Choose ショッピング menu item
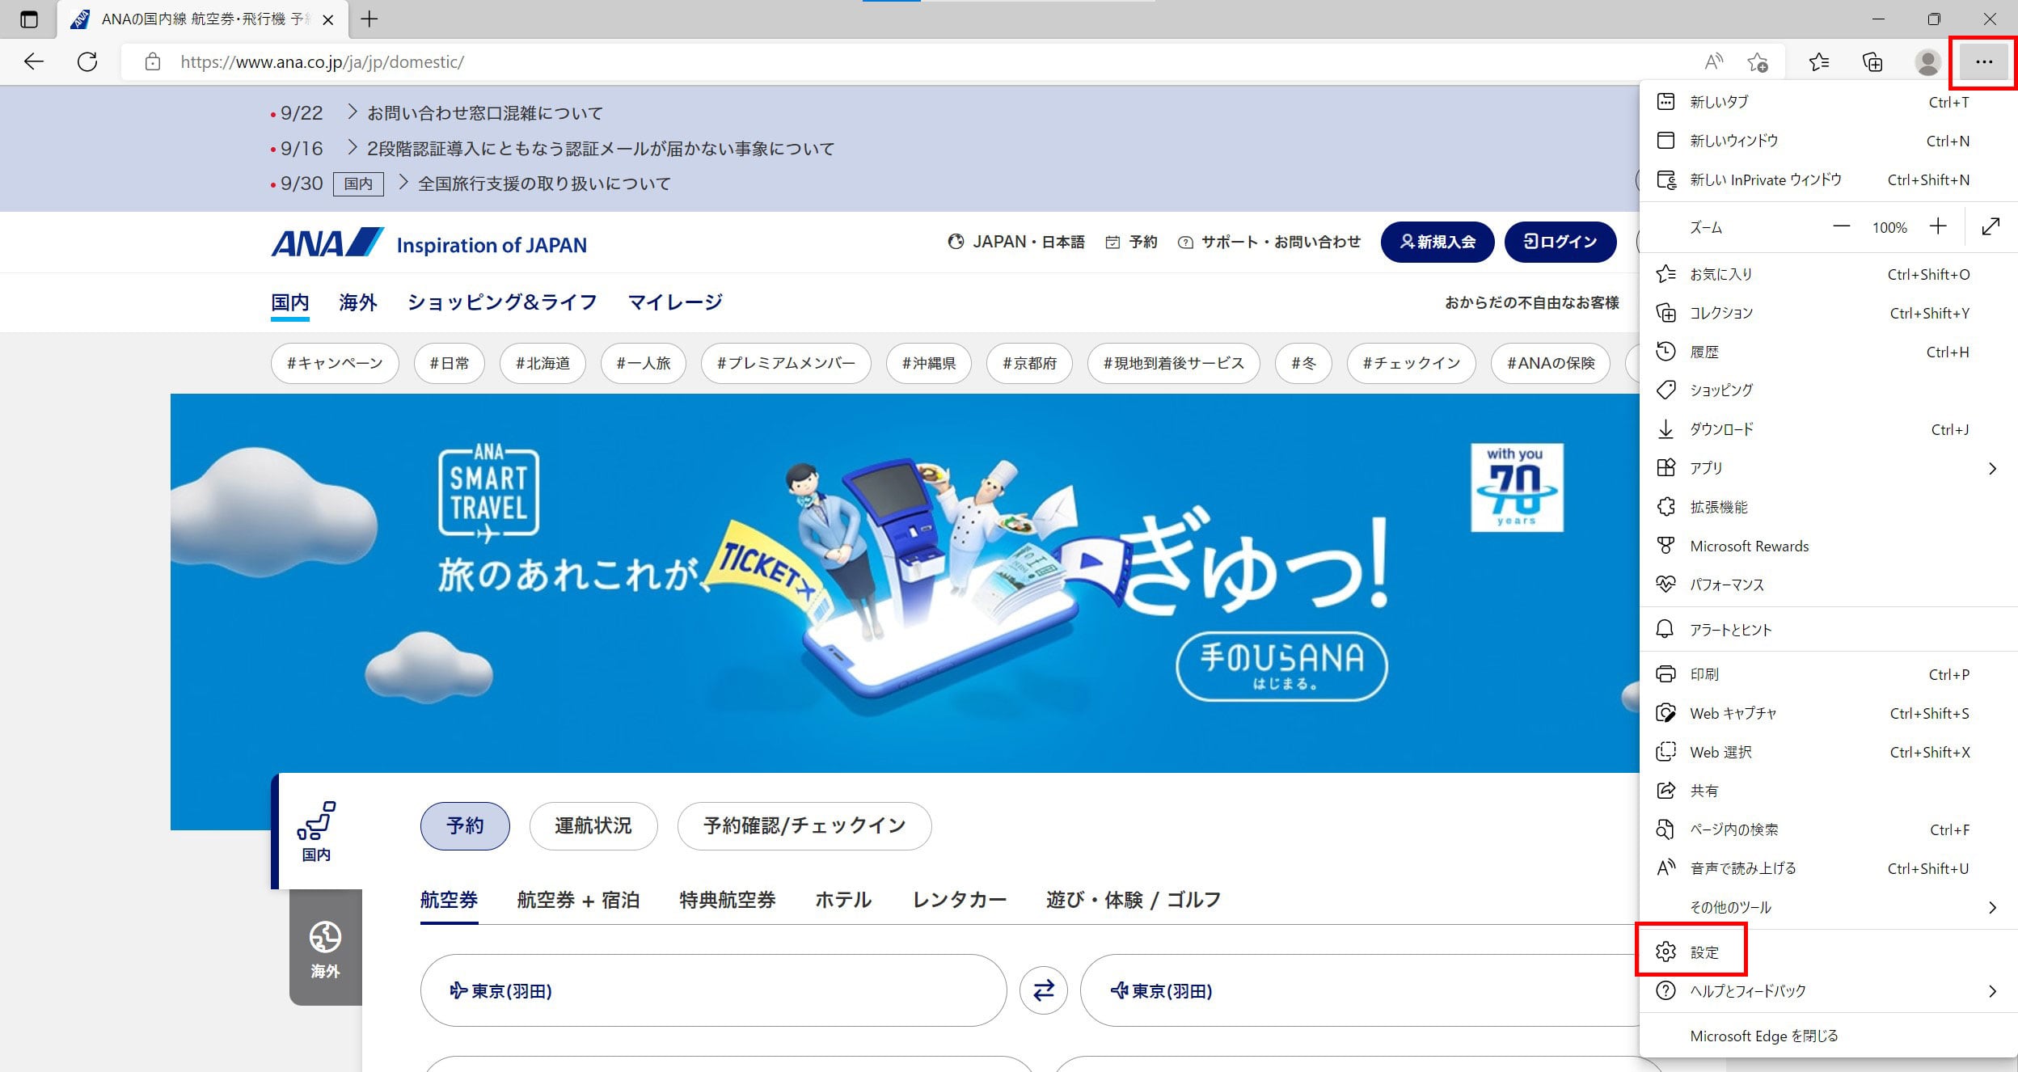 point(1829,390)
